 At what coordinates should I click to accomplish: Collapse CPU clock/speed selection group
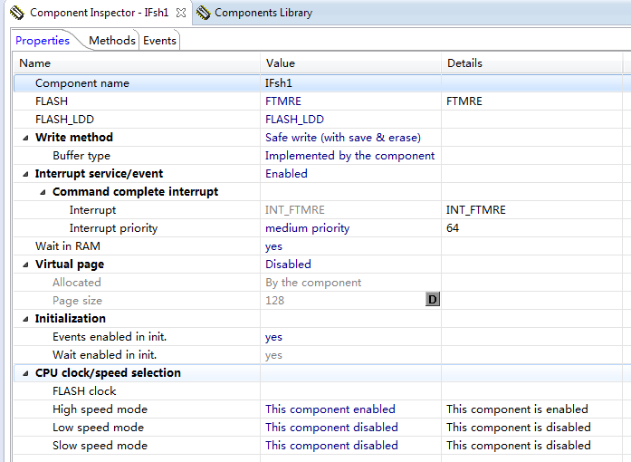pyautogui.click(x=24, y=373)
